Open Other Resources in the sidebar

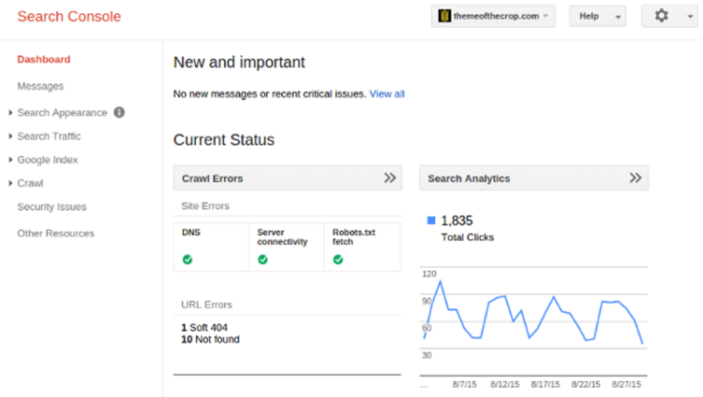pyautogui.click(x=56, y=234)
